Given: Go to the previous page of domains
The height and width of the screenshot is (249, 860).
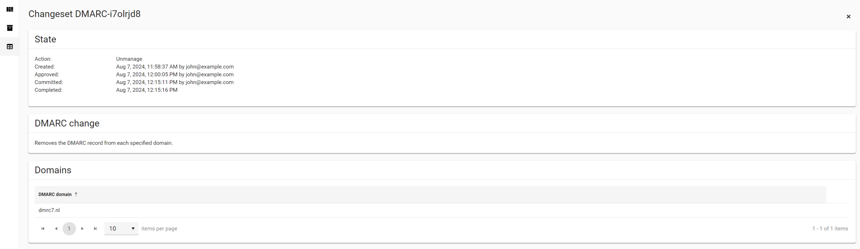Looking at the screenshot, I should 56,229.
